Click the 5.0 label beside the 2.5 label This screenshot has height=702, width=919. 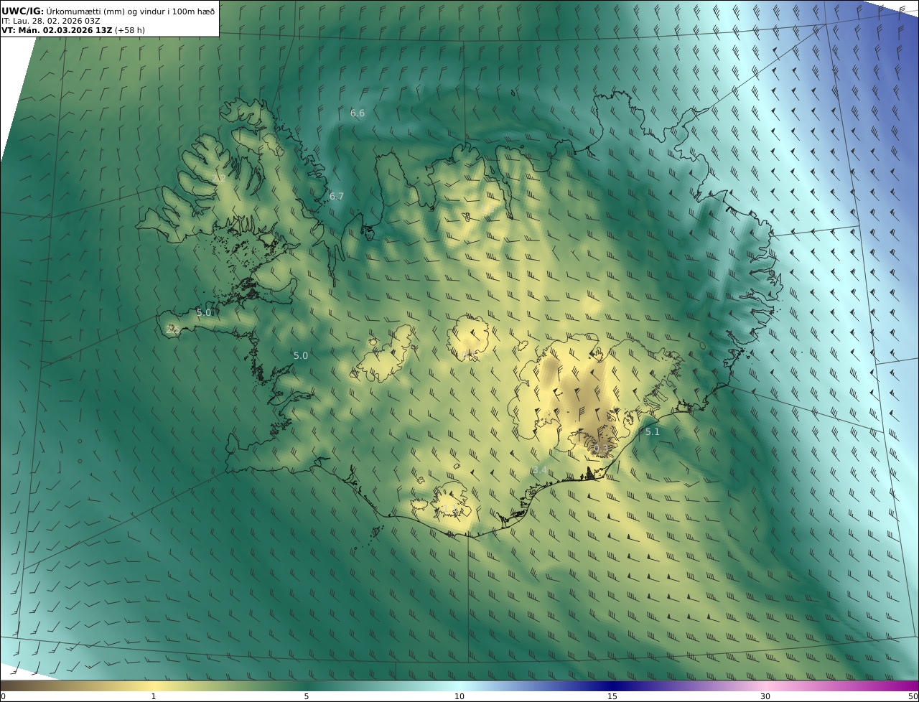tap(204, 313)
